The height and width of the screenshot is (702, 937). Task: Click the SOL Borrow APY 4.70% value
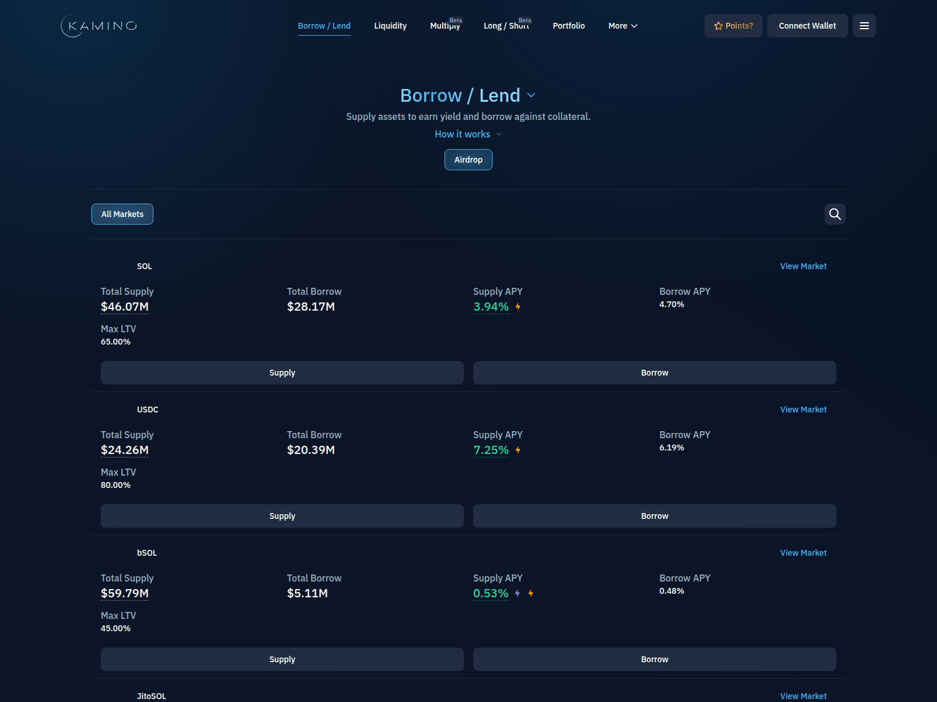(x=672, y=304)
